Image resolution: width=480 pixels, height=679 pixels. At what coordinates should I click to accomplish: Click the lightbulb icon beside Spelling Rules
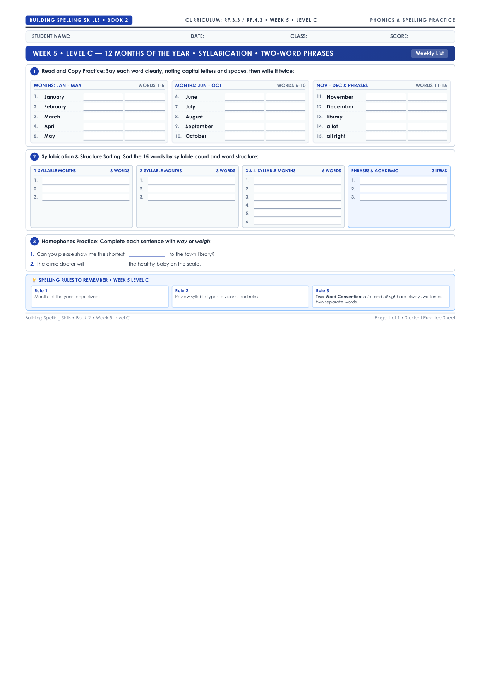click(34, 280)
